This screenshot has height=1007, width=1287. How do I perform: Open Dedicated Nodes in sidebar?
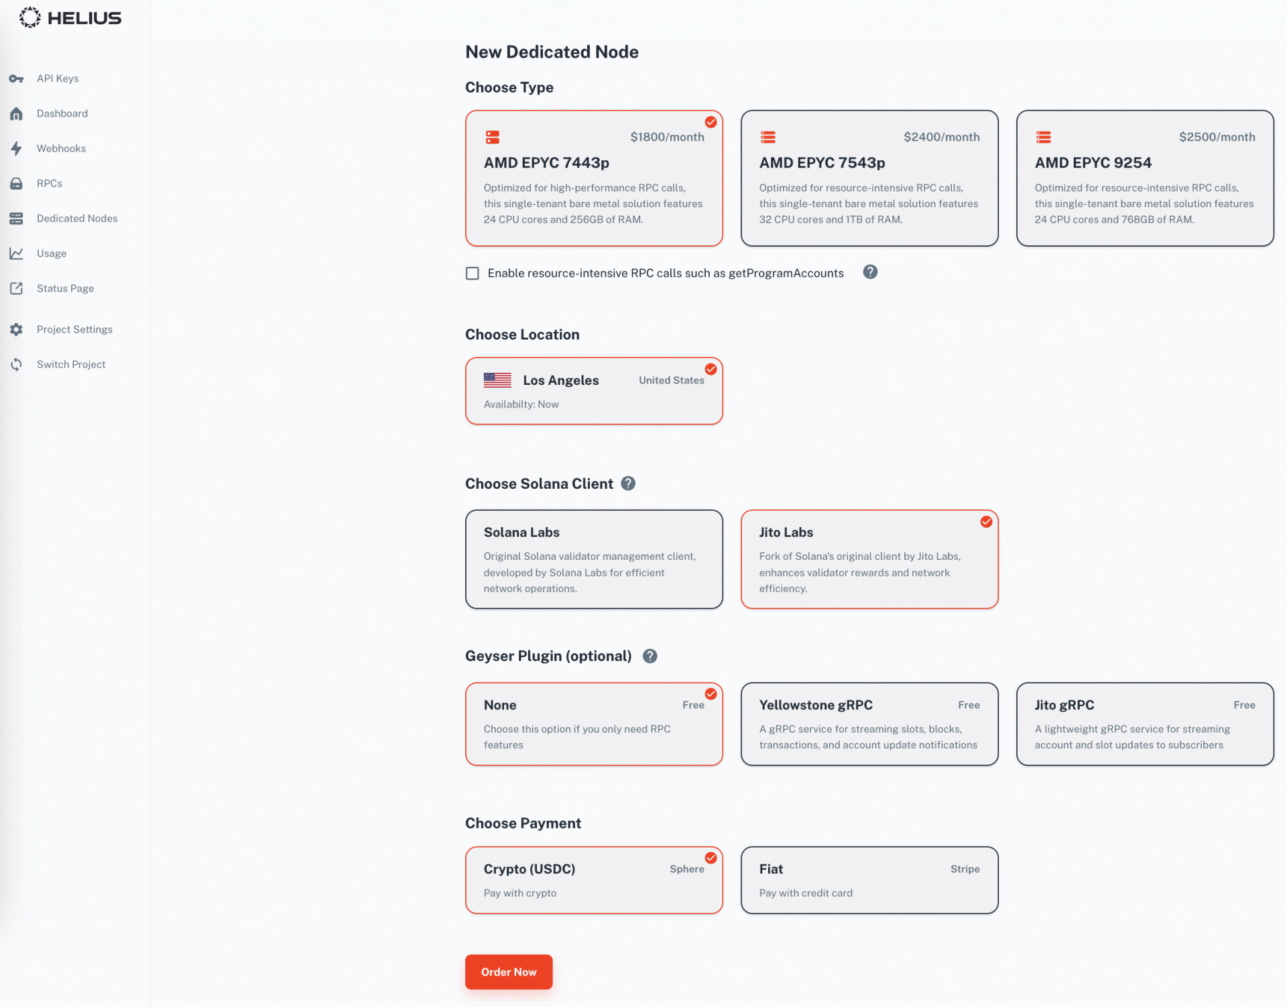point(77,219)
